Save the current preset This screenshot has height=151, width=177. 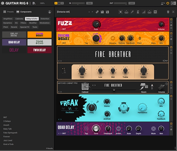click(x=102, y=12)
